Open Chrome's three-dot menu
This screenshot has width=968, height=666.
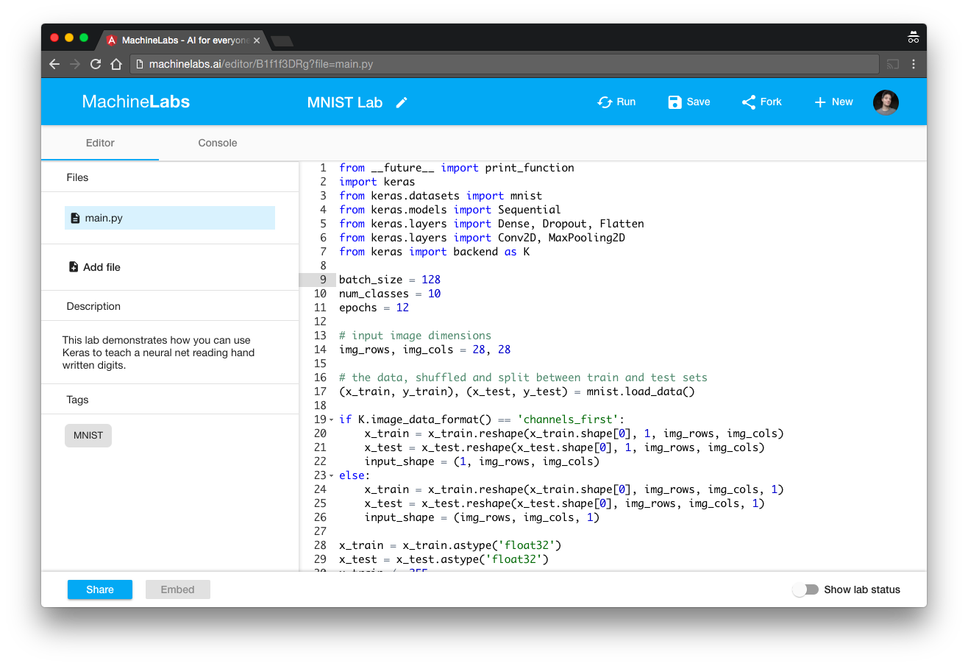tap(914, 64)
